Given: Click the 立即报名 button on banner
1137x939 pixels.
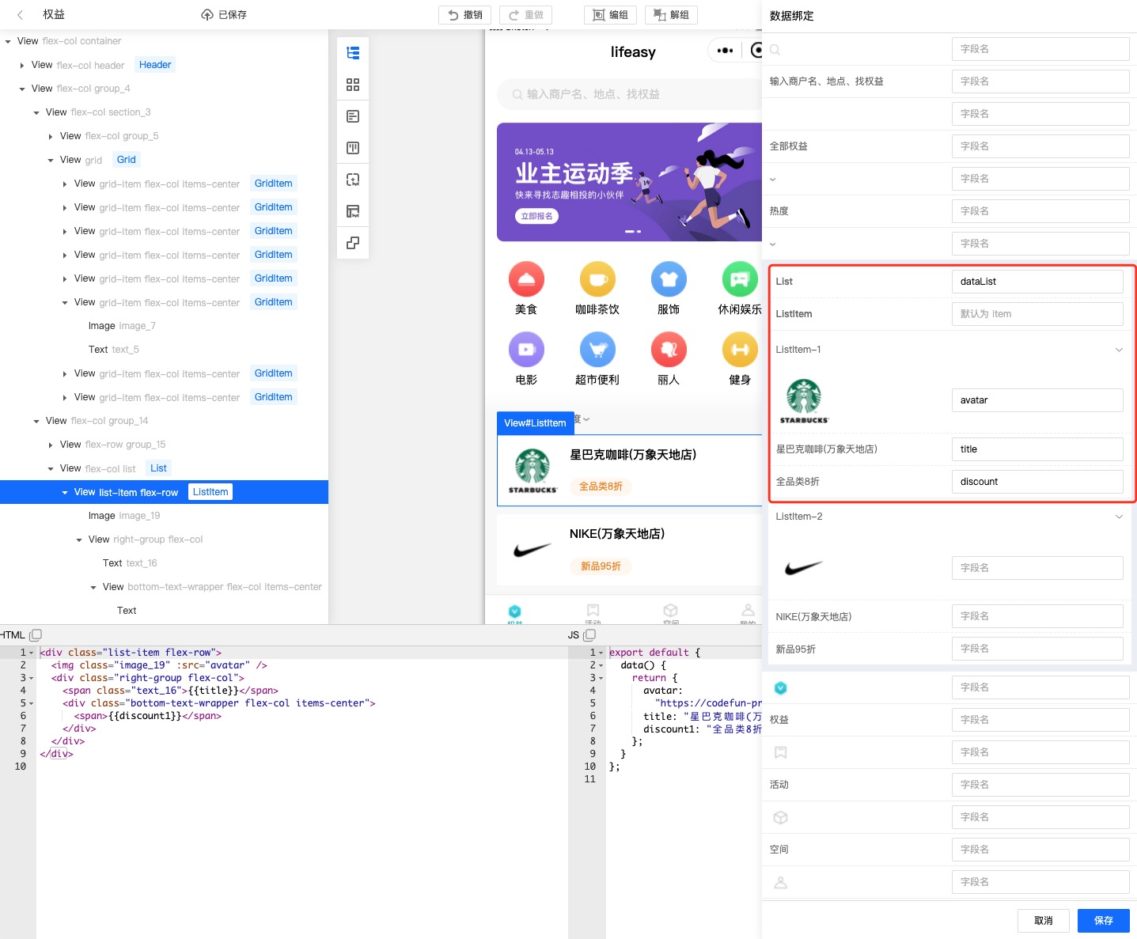Looking at the screenshot, I should click(x=537, y=216).
